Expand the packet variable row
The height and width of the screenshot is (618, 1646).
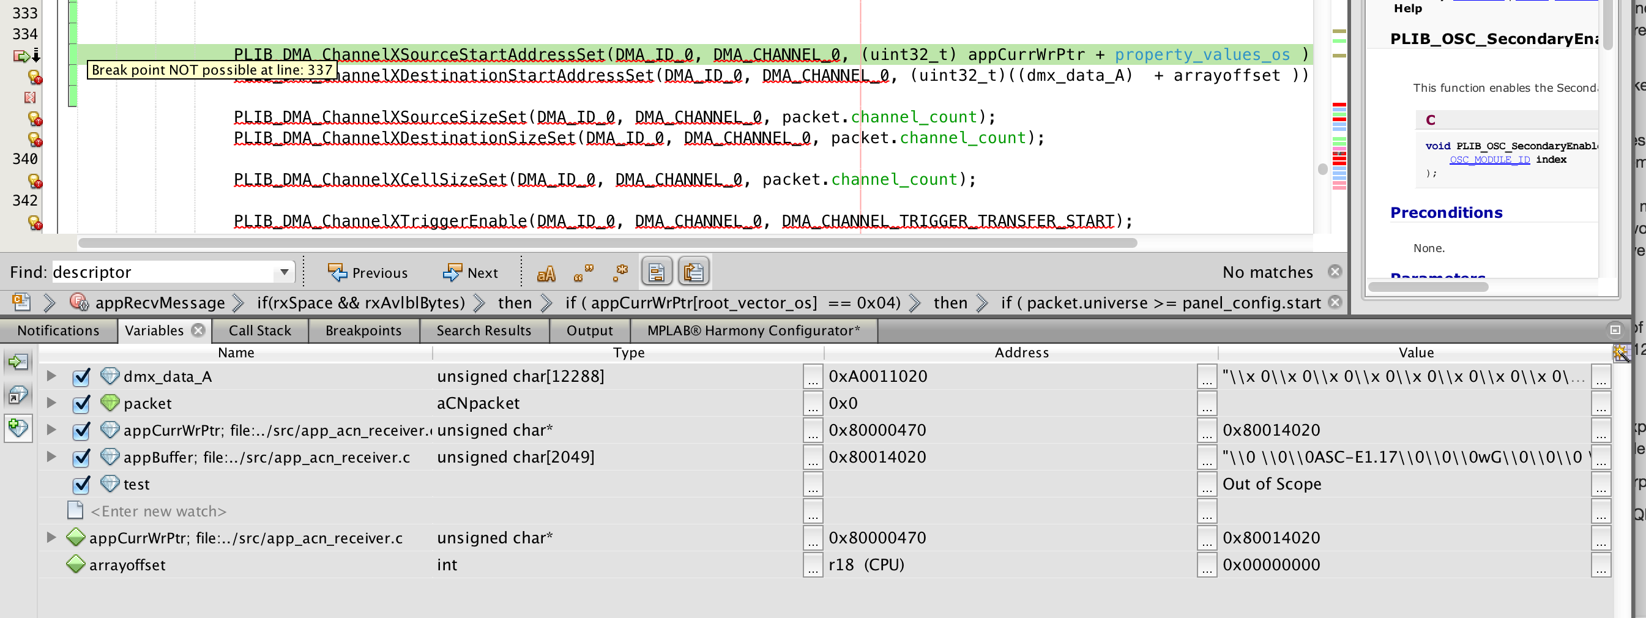coord(51,403)
